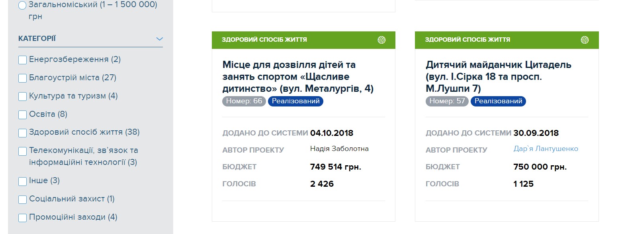The width and height of the screenshot is (622, 234).
Task: Select the Загальноміський budget radio button
Action: (22, 6)
